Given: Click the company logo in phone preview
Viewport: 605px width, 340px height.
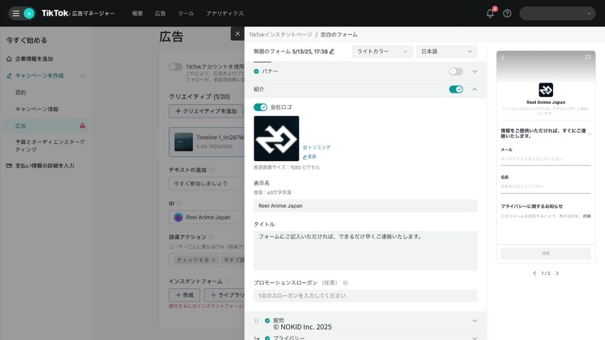Looking at the screenshot, I should (x=545, y=90).
